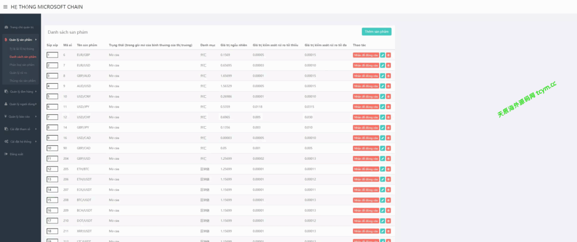Screen dimensions: 577x242
Task: Click the 0.0315 maximum risk value
Action: tap(309, 107)
